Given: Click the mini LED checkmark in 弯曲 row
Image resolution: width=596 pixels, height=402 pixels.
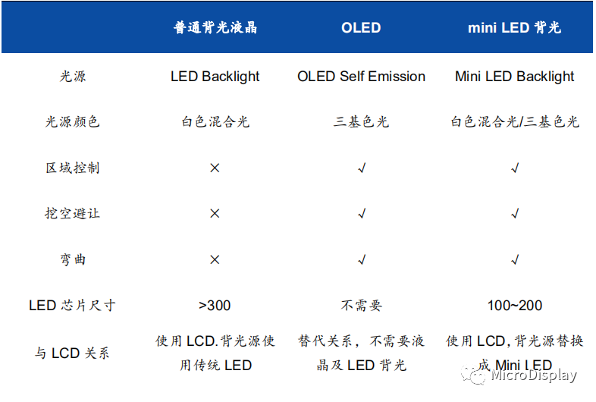Looking at the screenshot, I should 515,259.
